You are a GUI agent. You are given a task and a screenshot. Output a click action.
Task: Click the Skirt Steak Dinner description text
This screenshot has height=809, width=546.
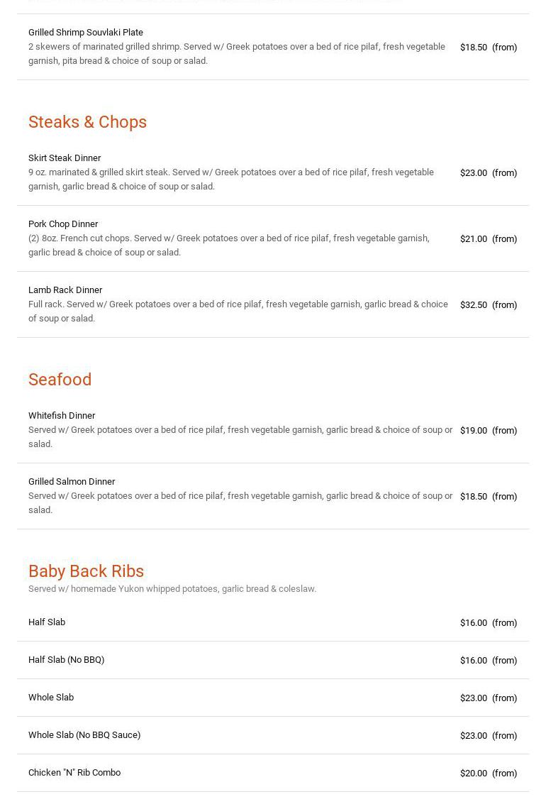(231, 180)
